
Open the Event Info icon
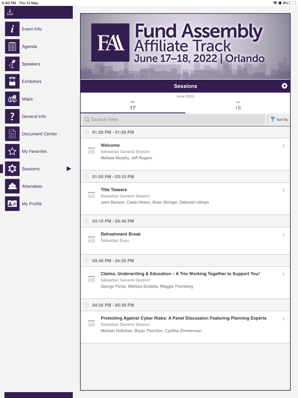[12, 29]
